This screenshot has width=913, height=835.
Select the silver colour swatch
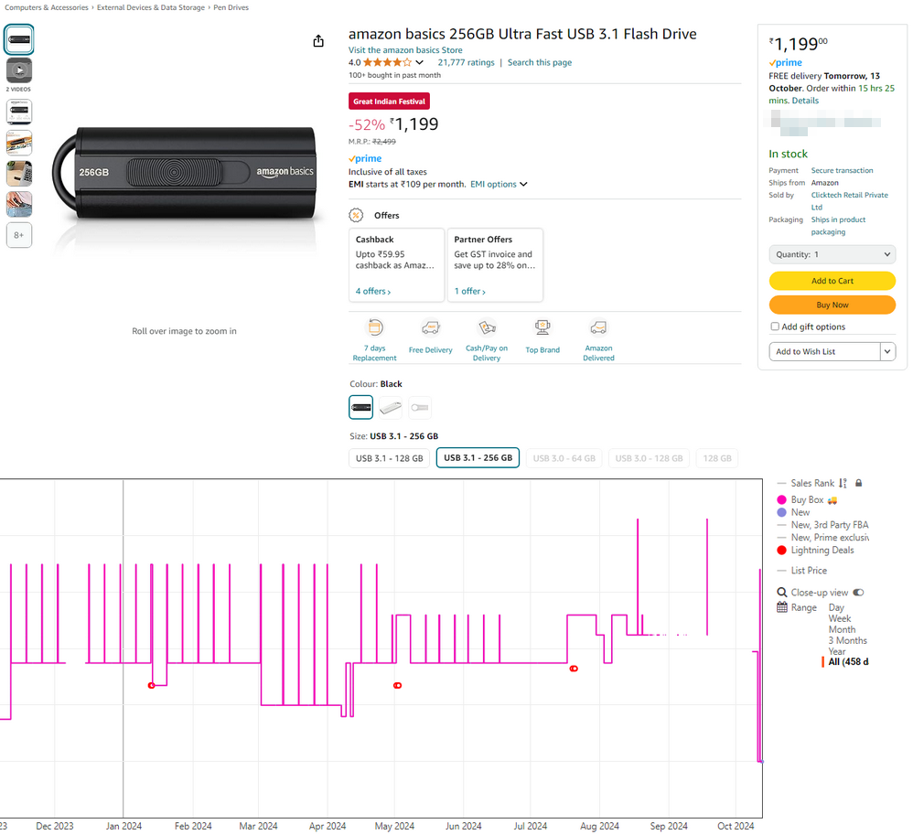click(390, 407)
